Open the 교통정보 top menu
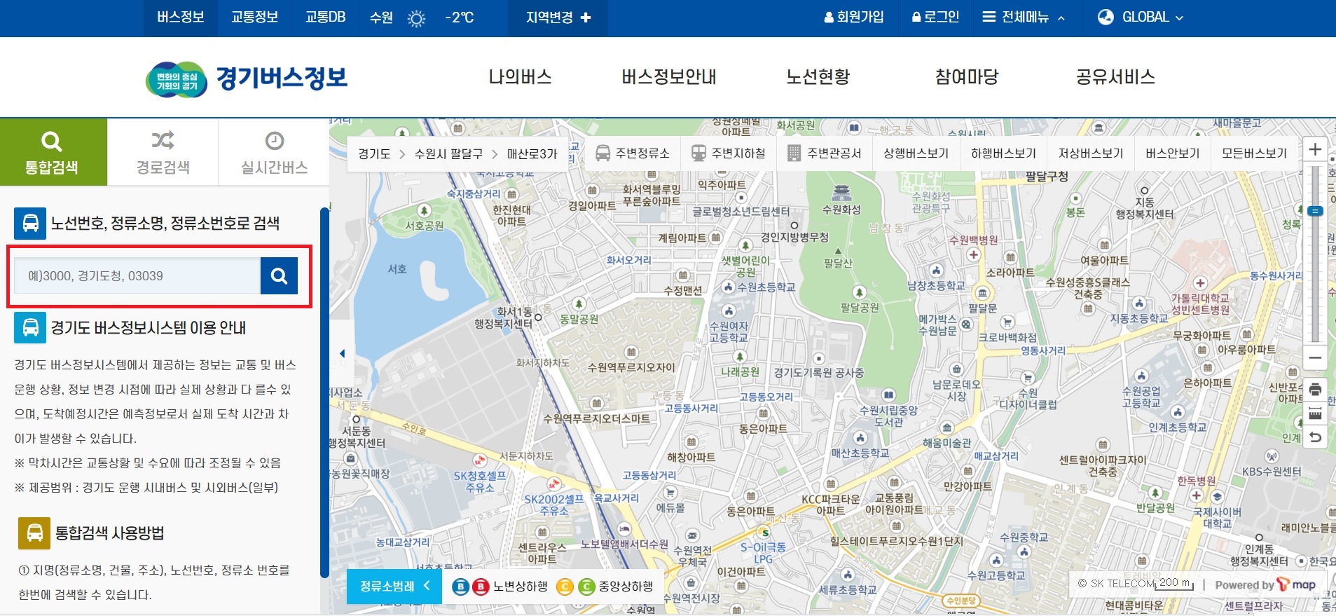Screen dimensions: 1336x616 [255, 18]
